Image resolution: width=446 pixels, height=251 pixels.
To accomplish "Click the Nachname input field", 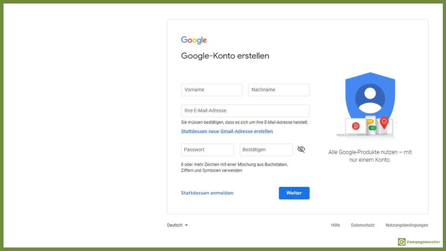I will (279, 90).
